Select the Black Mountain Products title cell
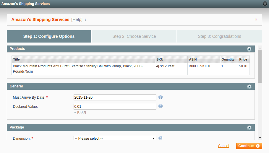Image resolution: width=269 pixels, height=153 pixels. (83, 69)
